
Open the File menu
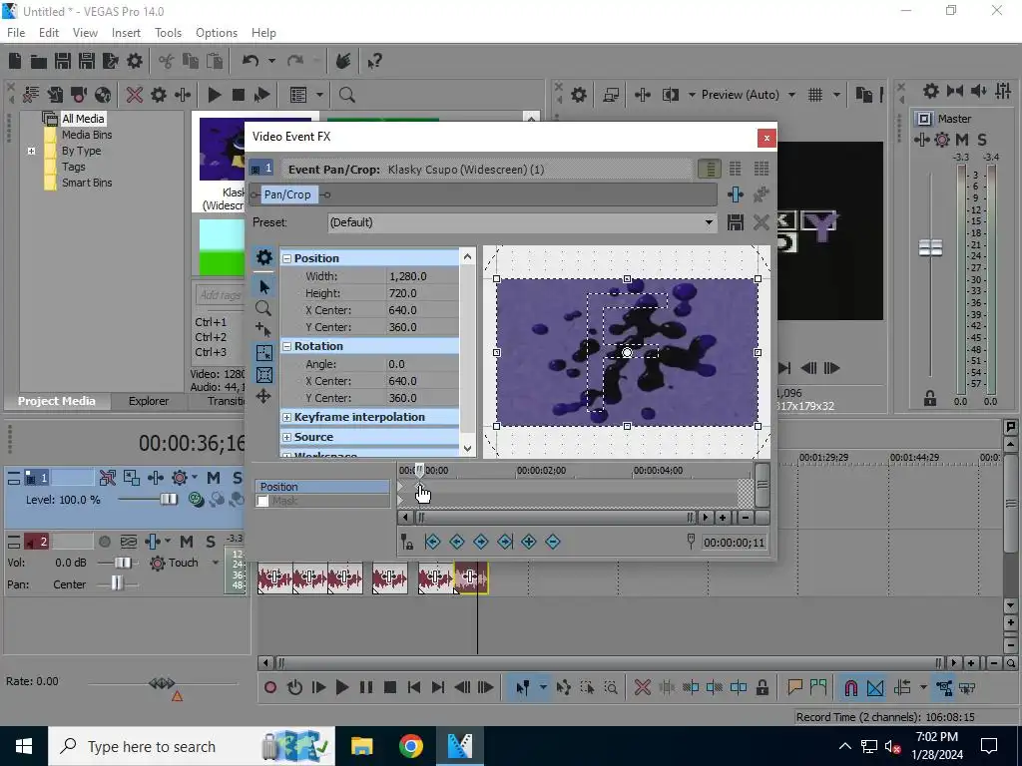pyautogui.click(x=16, y=33)
